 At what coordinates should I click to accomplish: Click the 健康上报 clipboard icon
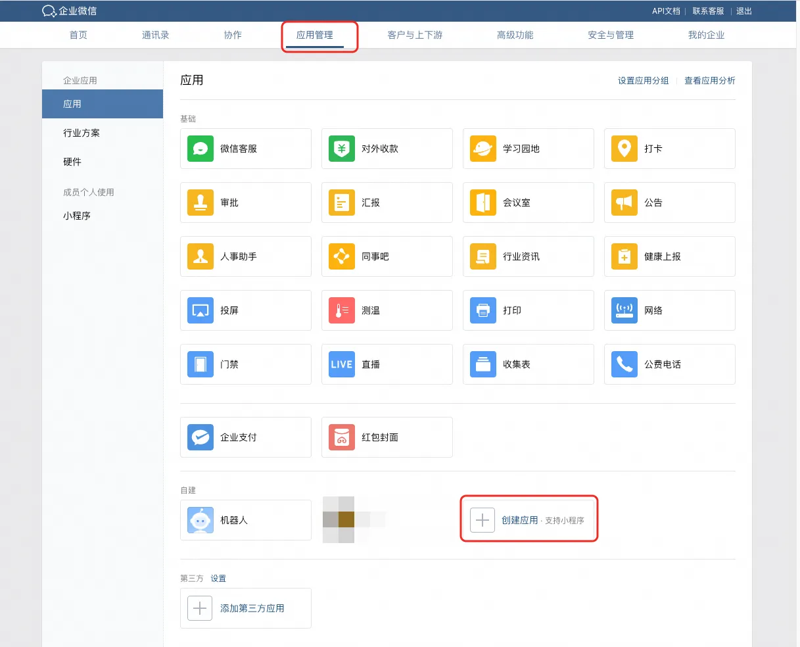[624, 256]
